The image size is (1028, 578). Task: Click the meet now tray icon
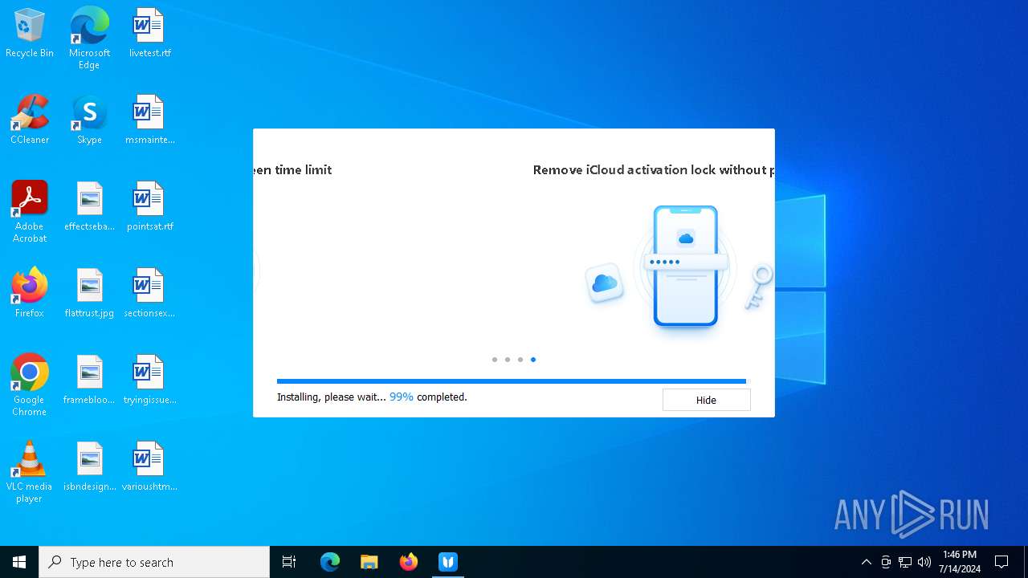pos(886,562)
